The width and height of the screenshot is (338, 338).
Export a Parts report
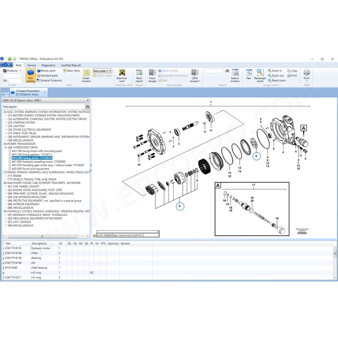[139, 76]
